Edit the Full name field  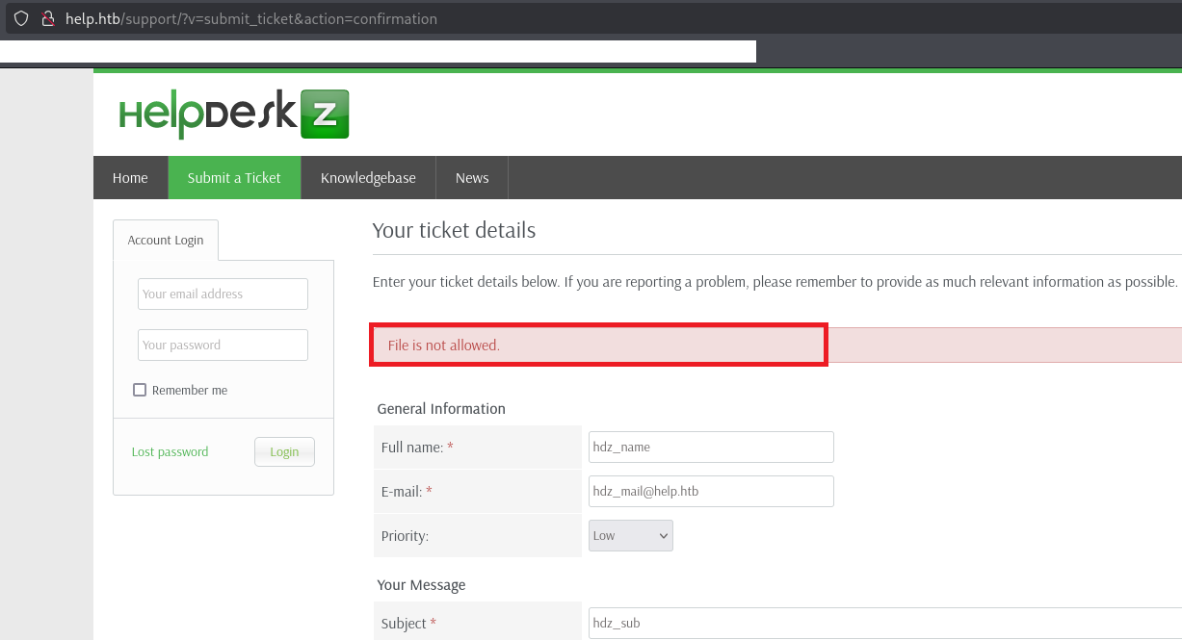(x=711, y=447)
